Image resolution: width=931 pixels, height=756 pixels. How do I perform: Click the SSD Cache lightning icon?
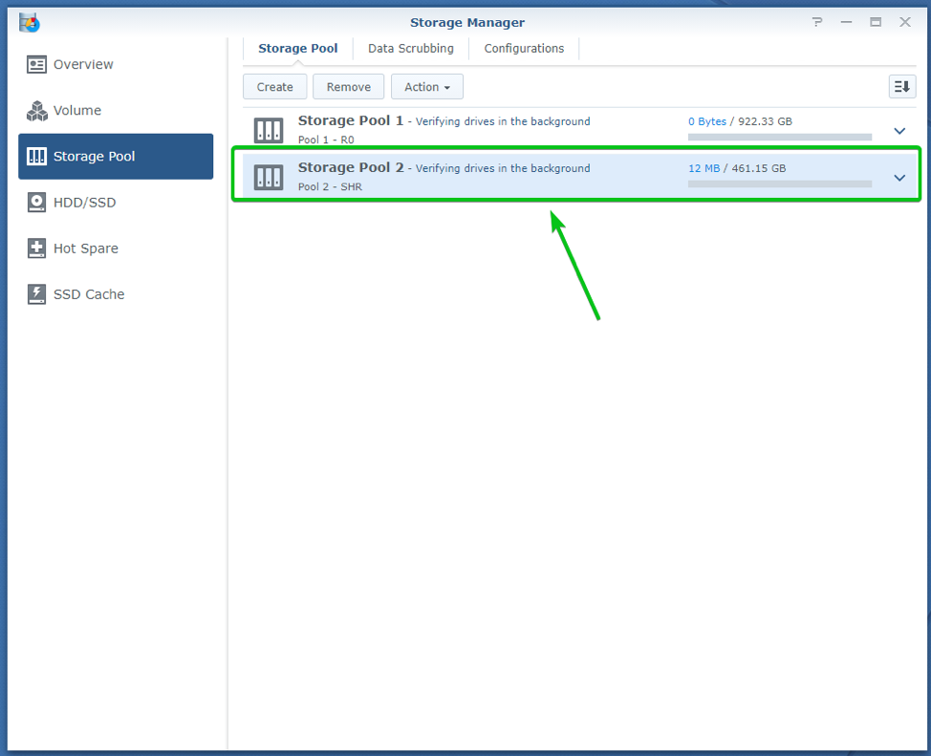37,294
